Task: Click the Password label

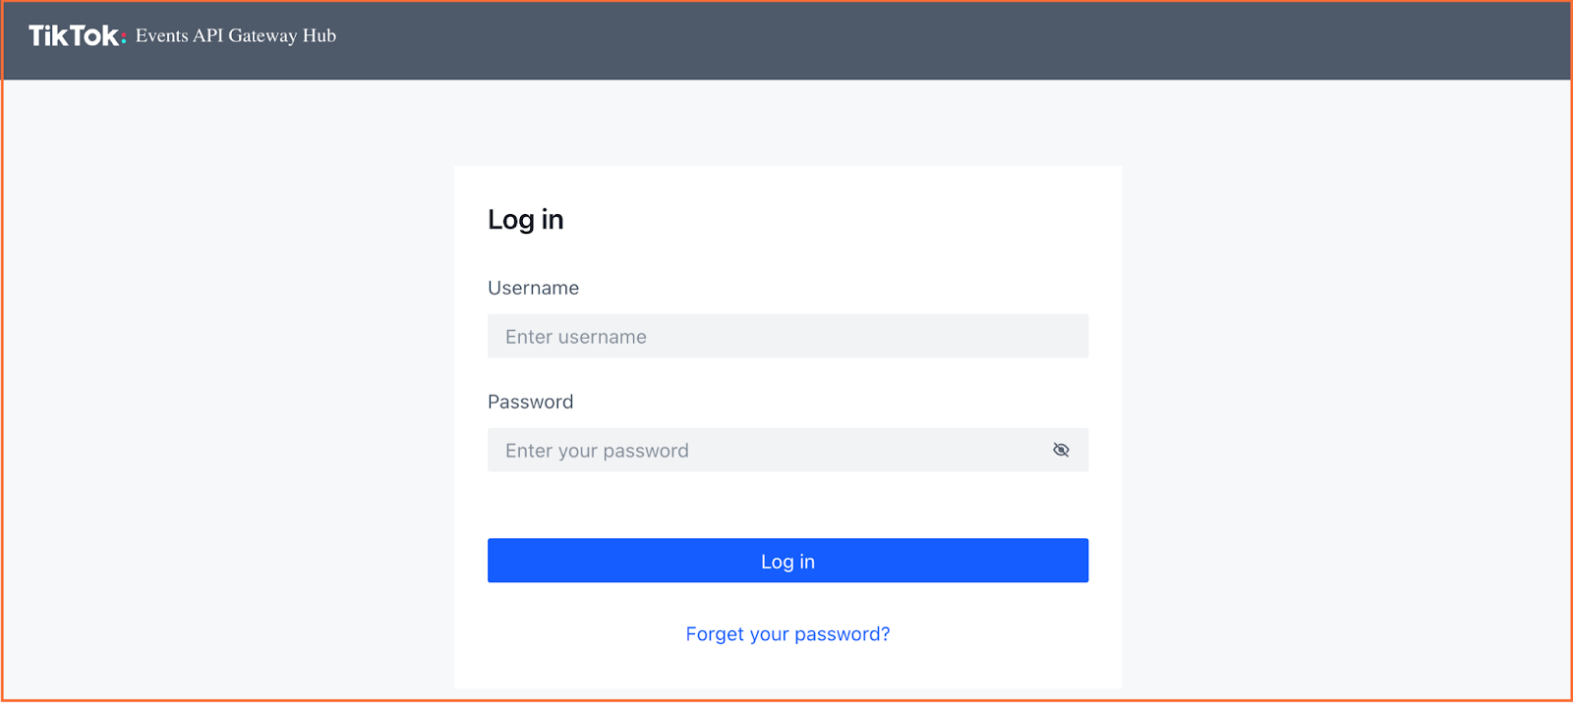Action: (530, 402)
